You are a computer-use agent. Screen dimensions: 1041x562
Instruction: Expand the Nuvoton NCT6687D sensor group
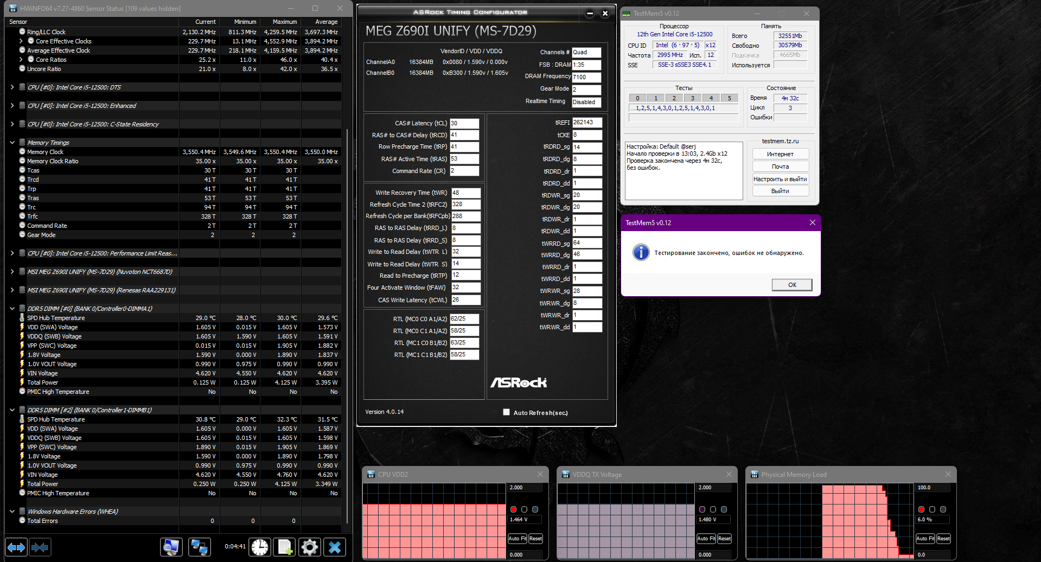coord(12,271)
